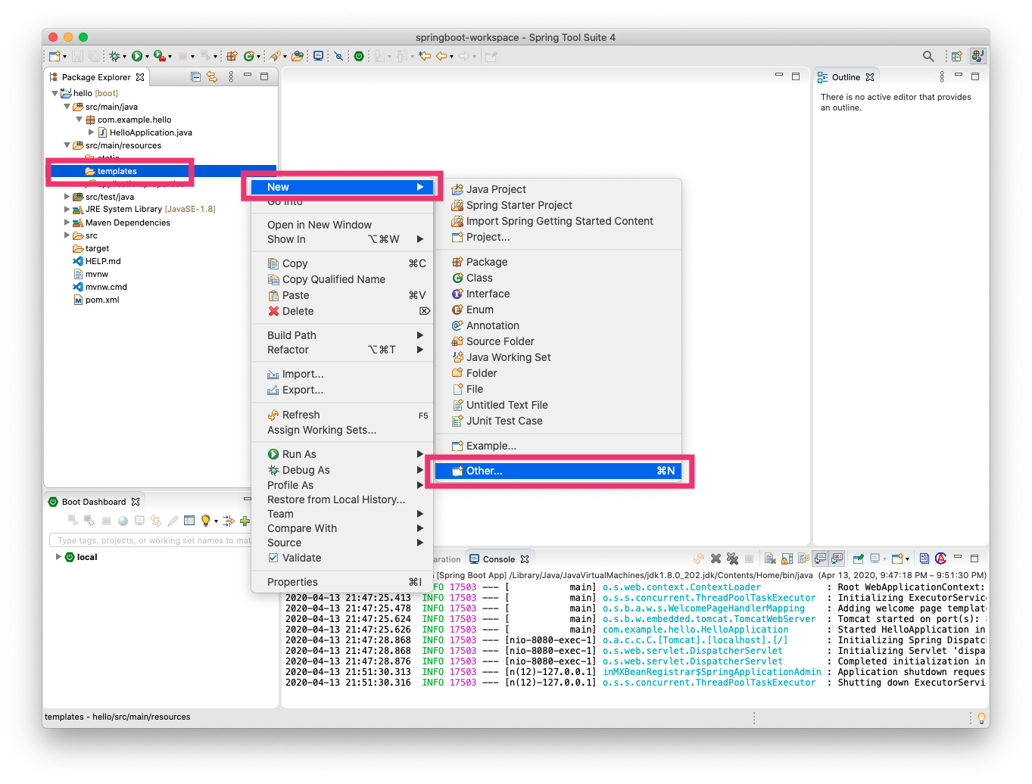Switch to the Console tab
Image resolution: width=1032 pixels, height=784 pixels.
point(500,558)
